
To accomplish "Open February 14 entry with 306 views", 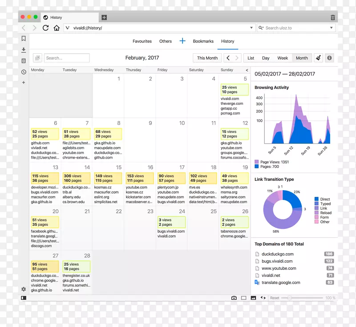I will click(x=76, y=178).
